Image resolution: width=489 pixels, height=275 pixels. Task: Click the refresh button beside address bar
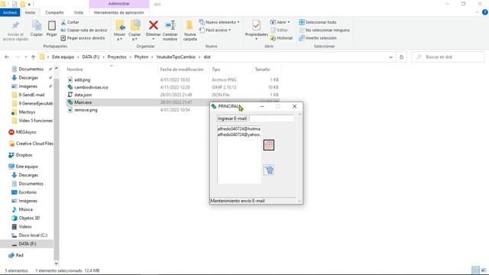tap(401, 57)
